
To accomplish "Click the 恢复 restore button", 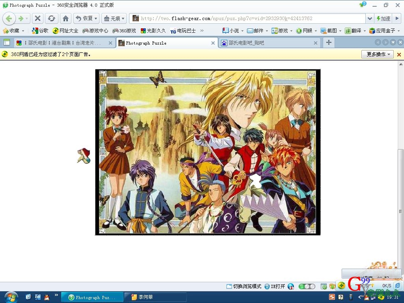I will coord(84,19).
